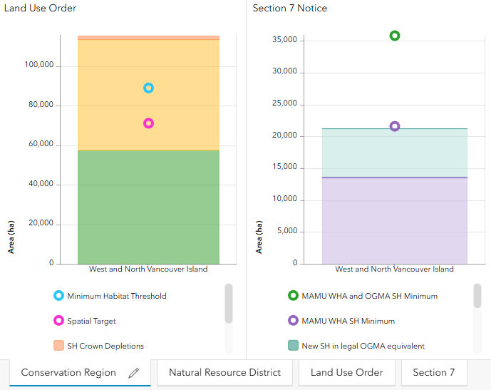This screenshot has width=491, height=390.
Task: Switch to the Natural Resource District tab
Action: pyautogui.click(x=224, y=372)
